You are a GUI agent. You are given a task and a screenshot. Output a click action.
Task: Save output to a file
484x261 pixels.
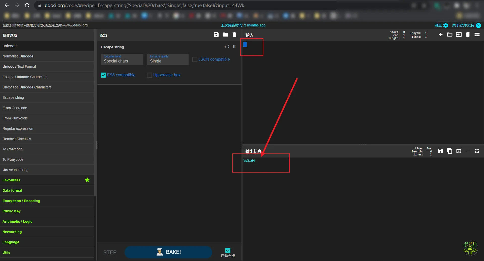tap(440, 151)
